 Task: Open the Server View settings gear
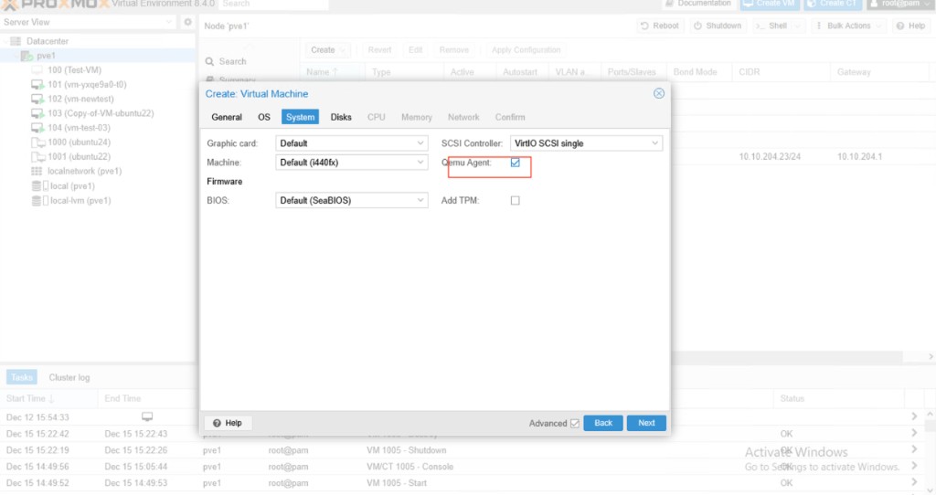coord(187,22)
